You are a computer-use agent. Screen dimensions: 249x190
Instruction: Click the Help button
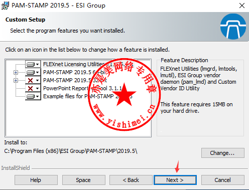[x=36, y=180]
